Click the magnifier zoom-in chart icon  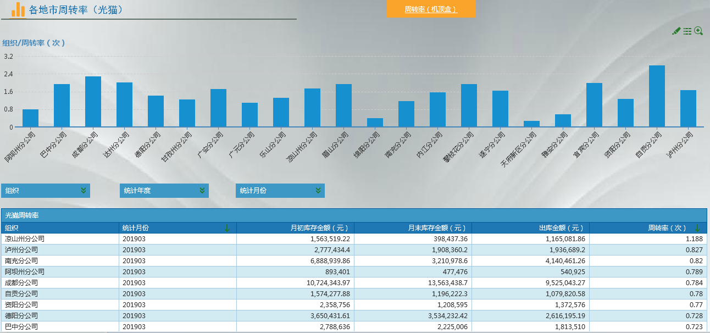(x=698, y=31)
